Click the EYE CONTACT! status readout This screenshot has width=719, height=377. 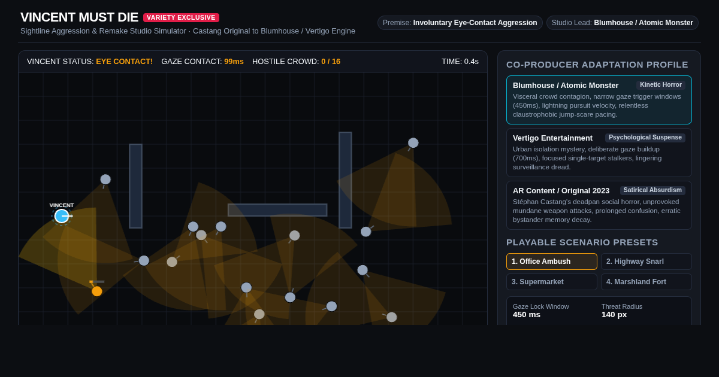tap(125, 62)
